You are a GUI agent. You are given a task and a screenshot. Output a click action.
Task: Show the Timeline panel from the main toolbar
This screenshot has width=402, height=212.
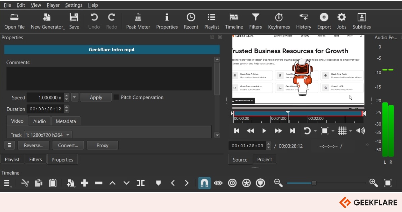pos(234,21)
